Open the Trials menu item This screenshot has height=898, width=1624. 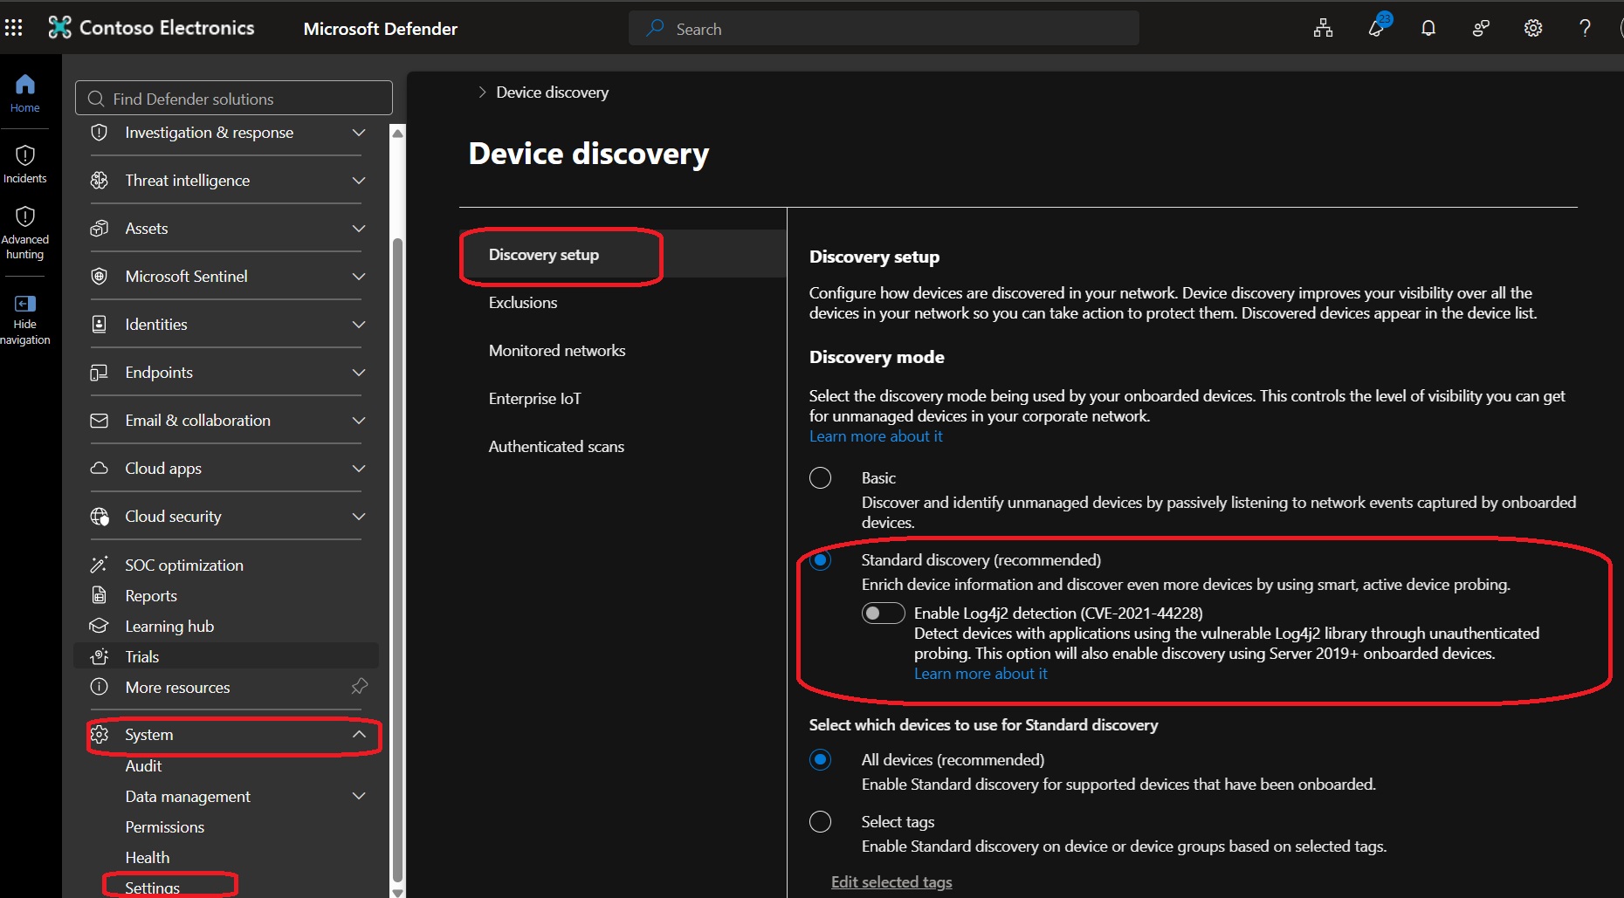(227, 656)
